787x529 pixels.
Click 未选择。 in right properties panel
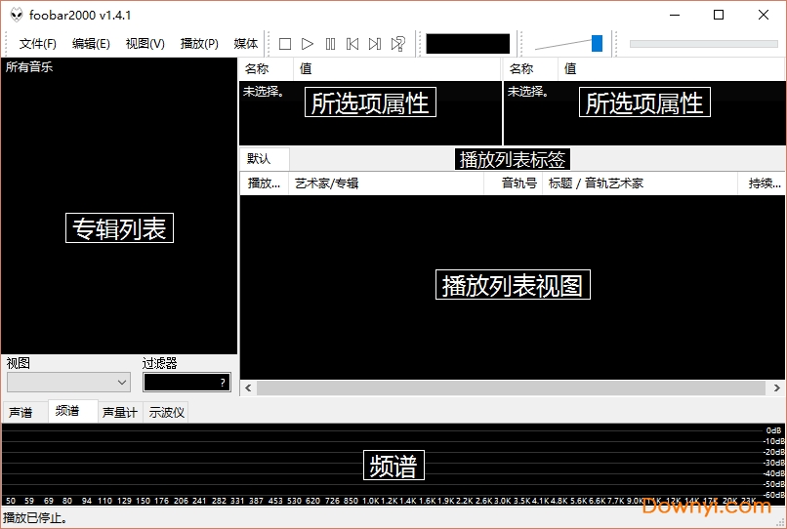pos(528,92)
